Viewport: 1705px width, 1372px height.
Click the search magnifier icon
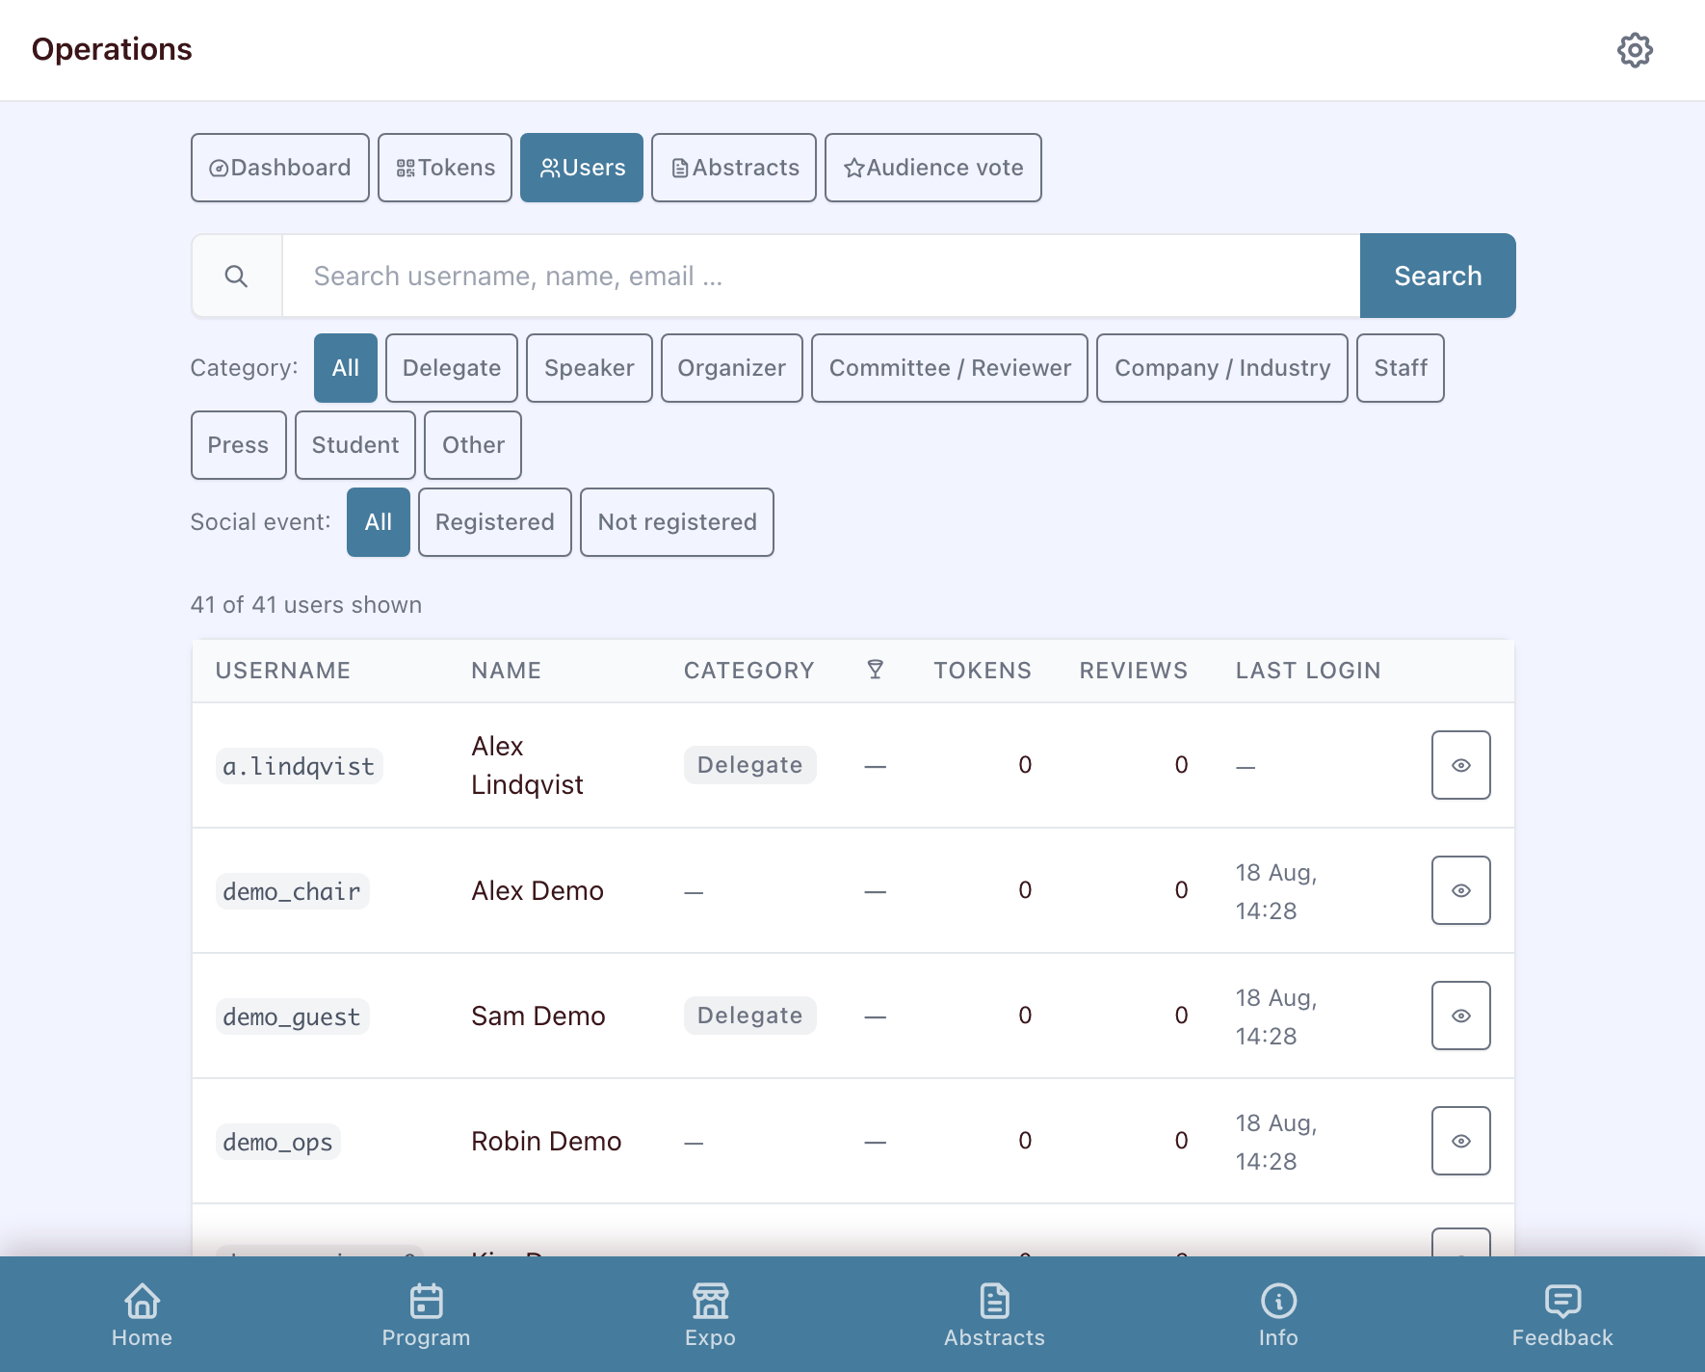[236, 277]
